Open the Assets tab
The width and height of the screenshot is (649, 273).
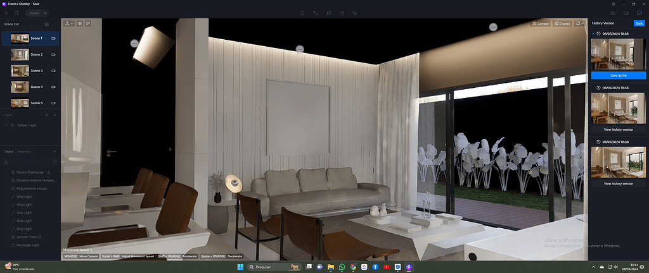click(x=34, y=13)
